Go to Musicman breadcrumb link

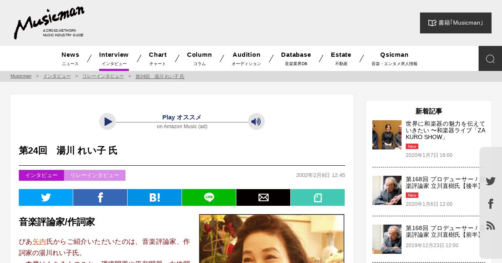pos(21,76)
